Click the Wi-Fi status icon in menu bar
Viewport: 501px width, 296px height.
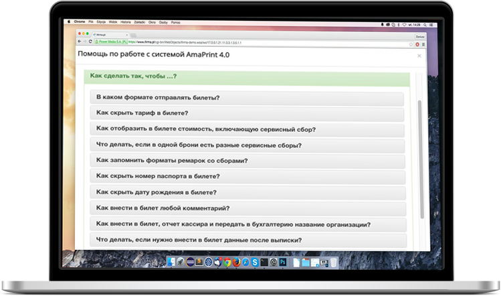click(x=404, y=25)
